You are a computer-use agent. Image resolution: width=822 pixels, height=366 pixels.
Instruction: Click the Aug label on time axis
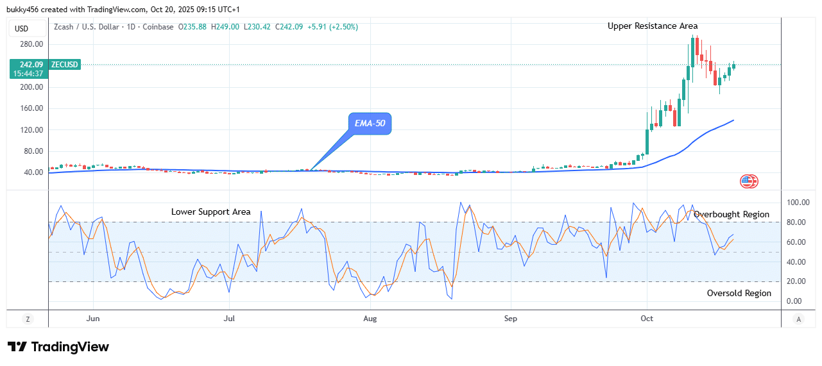coord(369,318)
